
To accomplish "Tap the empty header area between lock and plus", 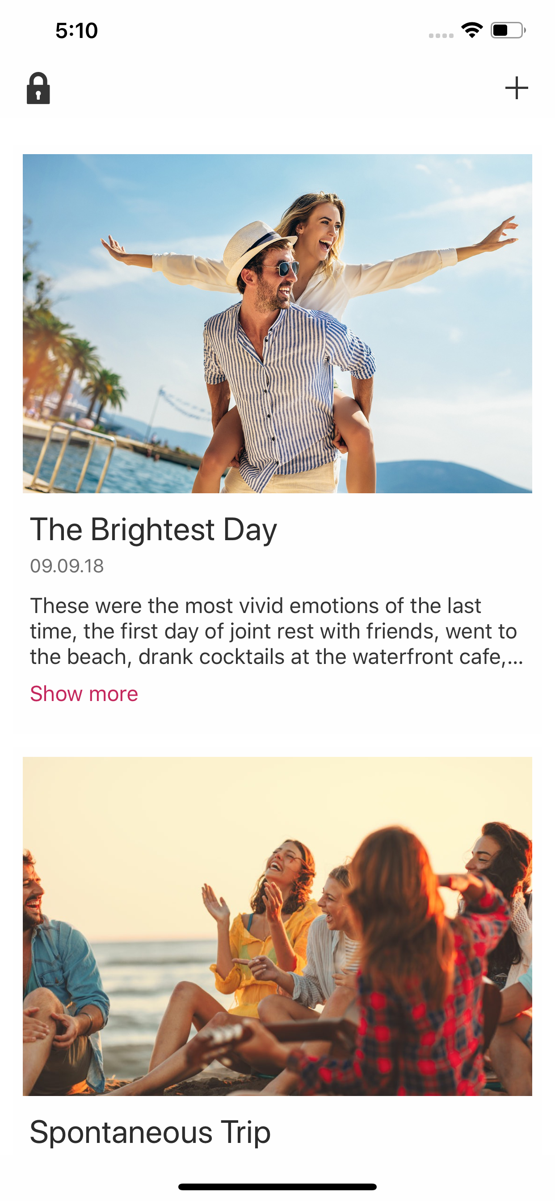I will [x=277, y=88].
